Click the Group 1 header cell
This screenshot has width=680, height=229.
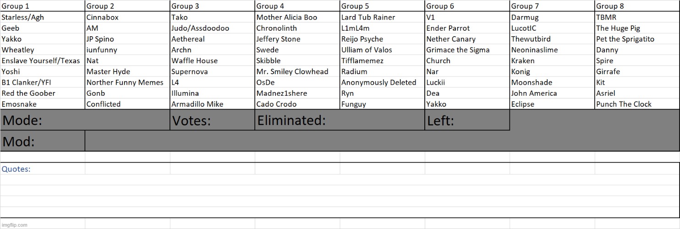(x=42, y=6)
